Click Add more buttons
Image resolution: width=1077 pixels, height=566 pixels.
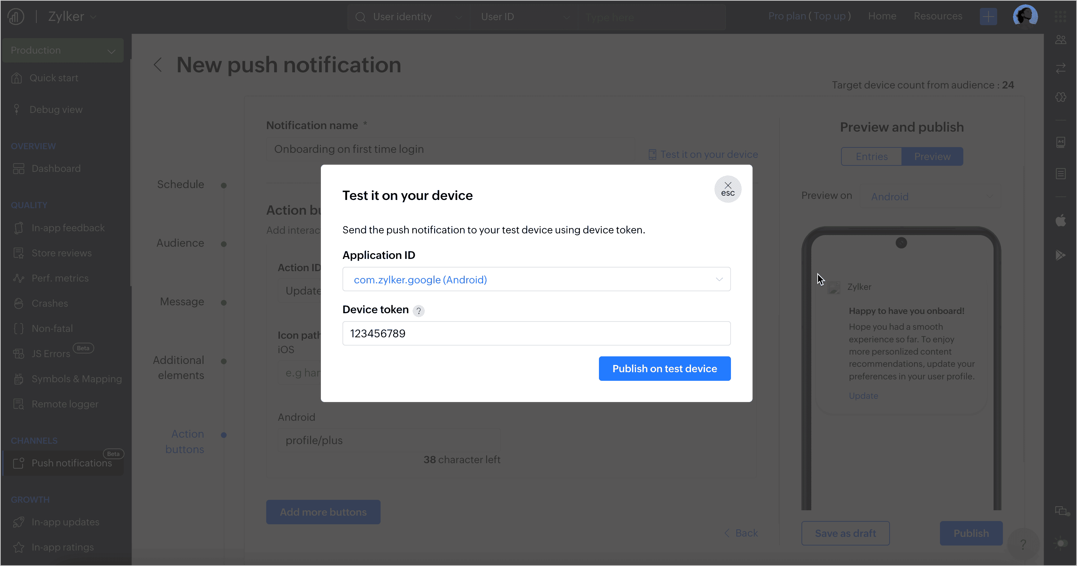(323, 512)
